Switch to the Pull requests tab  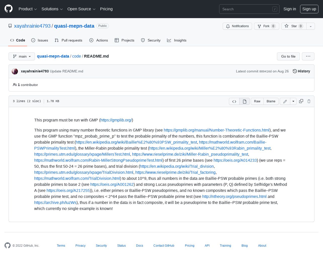68,40
